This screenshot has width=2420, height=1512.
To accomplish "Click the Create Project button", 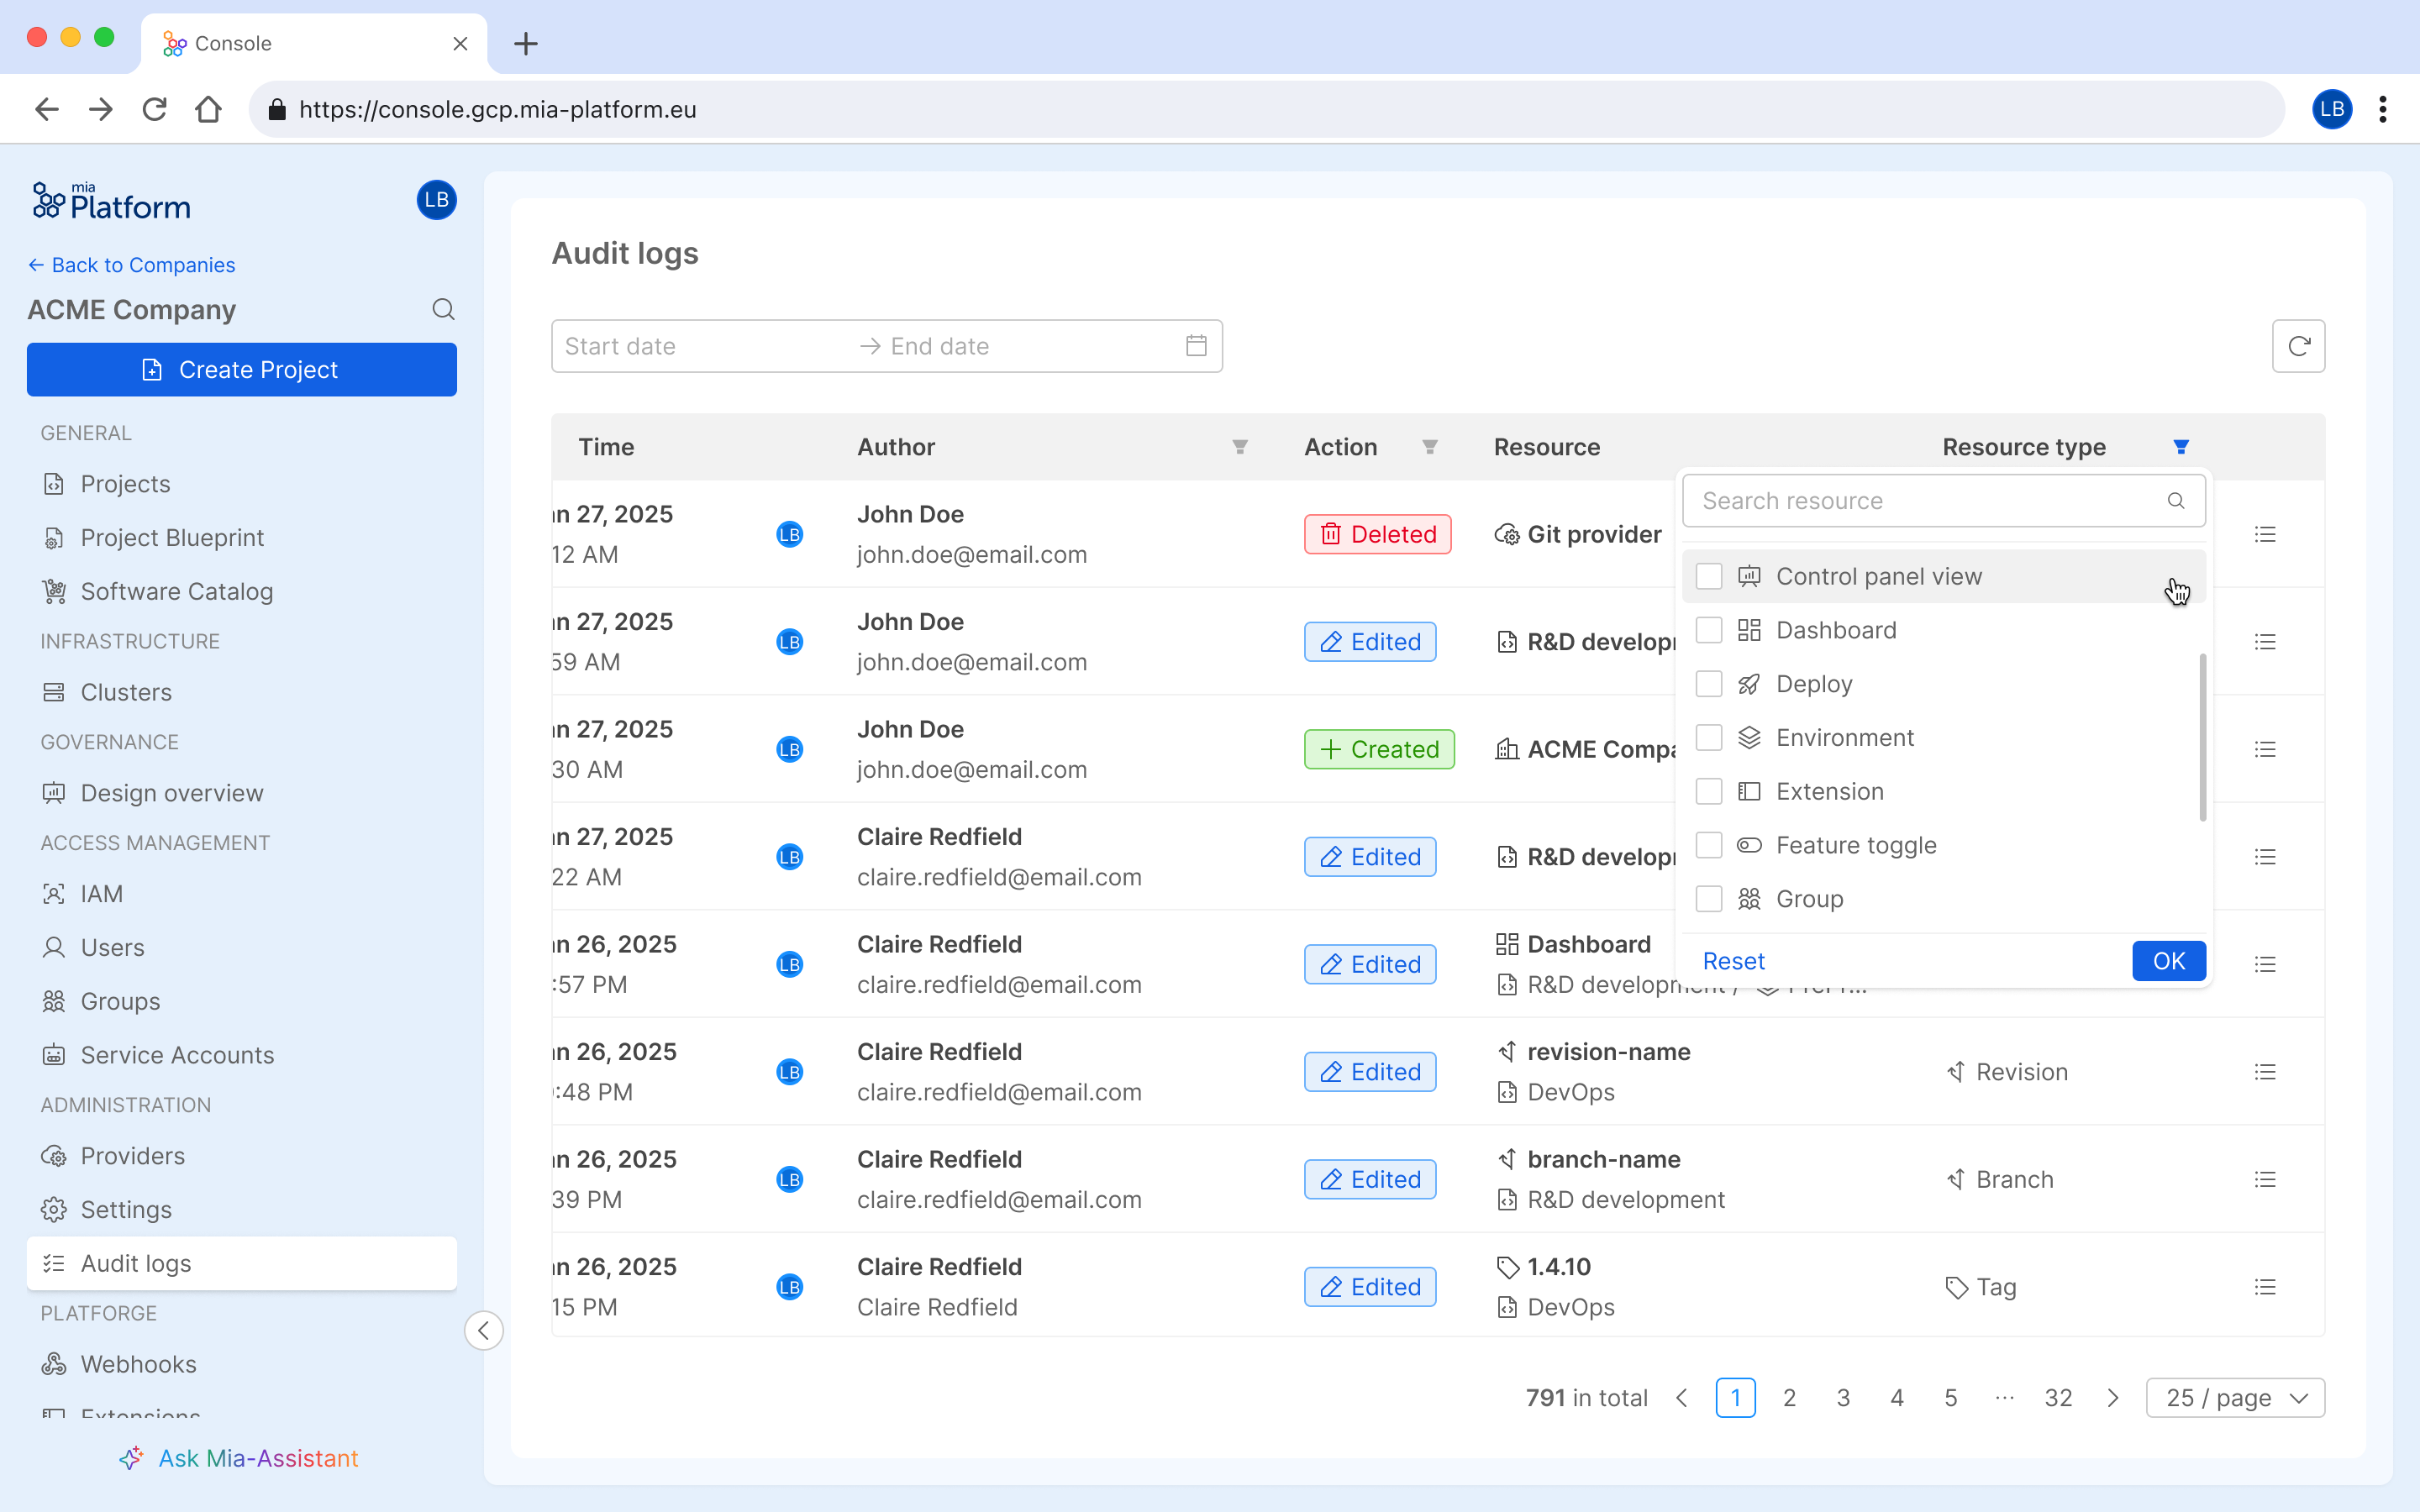I will (x=241, y=369).
